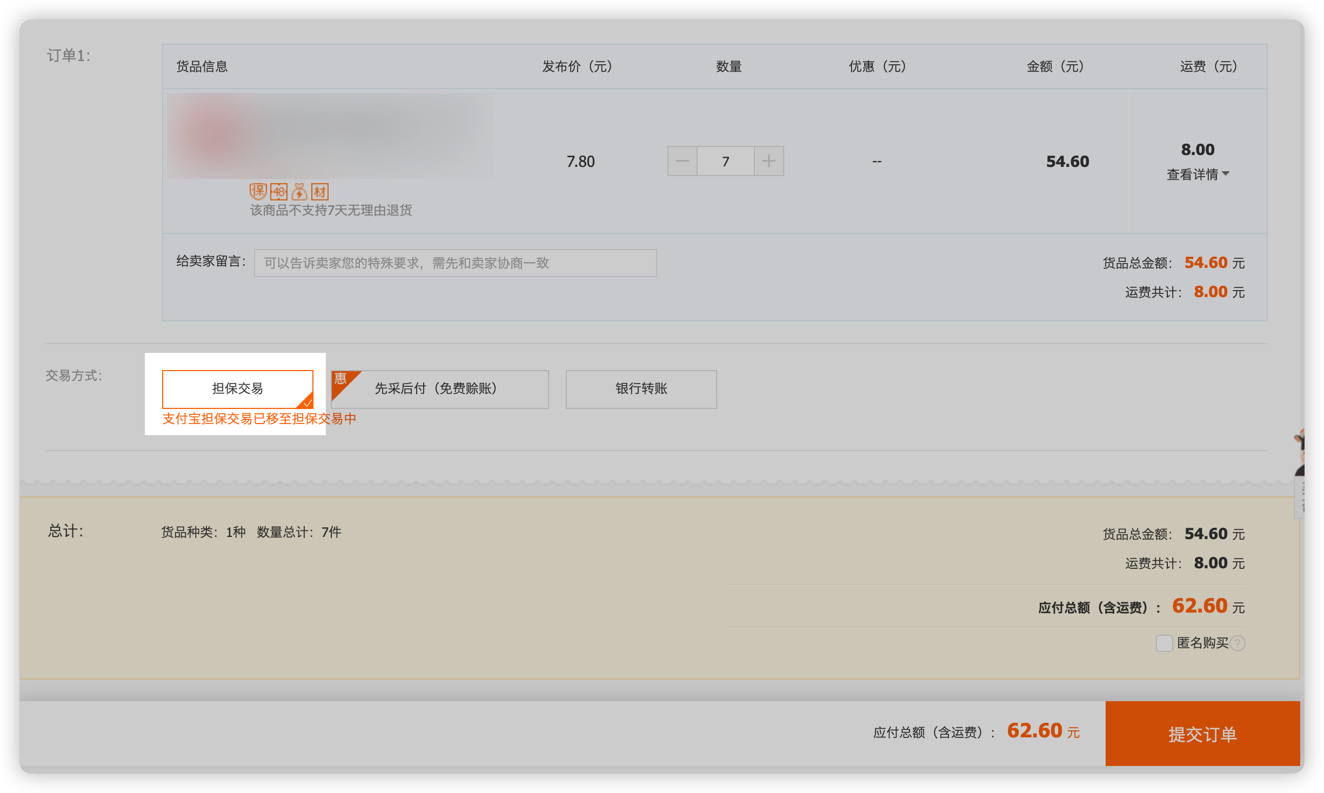
Task: Open the 支付宝担保交易已移至担保交易中 link
Action: point(259,419)
